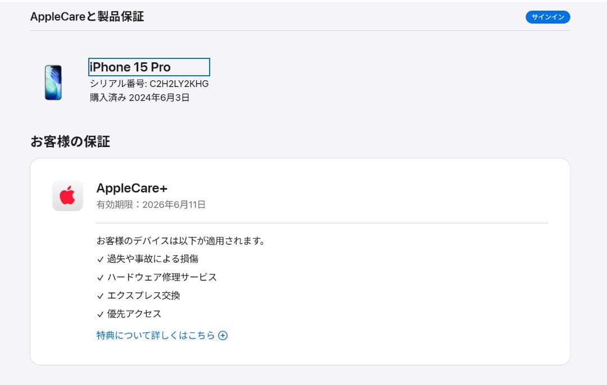
Task: Click the checkmark beside 優先アクセス
Action: click(x=101, y=314)
